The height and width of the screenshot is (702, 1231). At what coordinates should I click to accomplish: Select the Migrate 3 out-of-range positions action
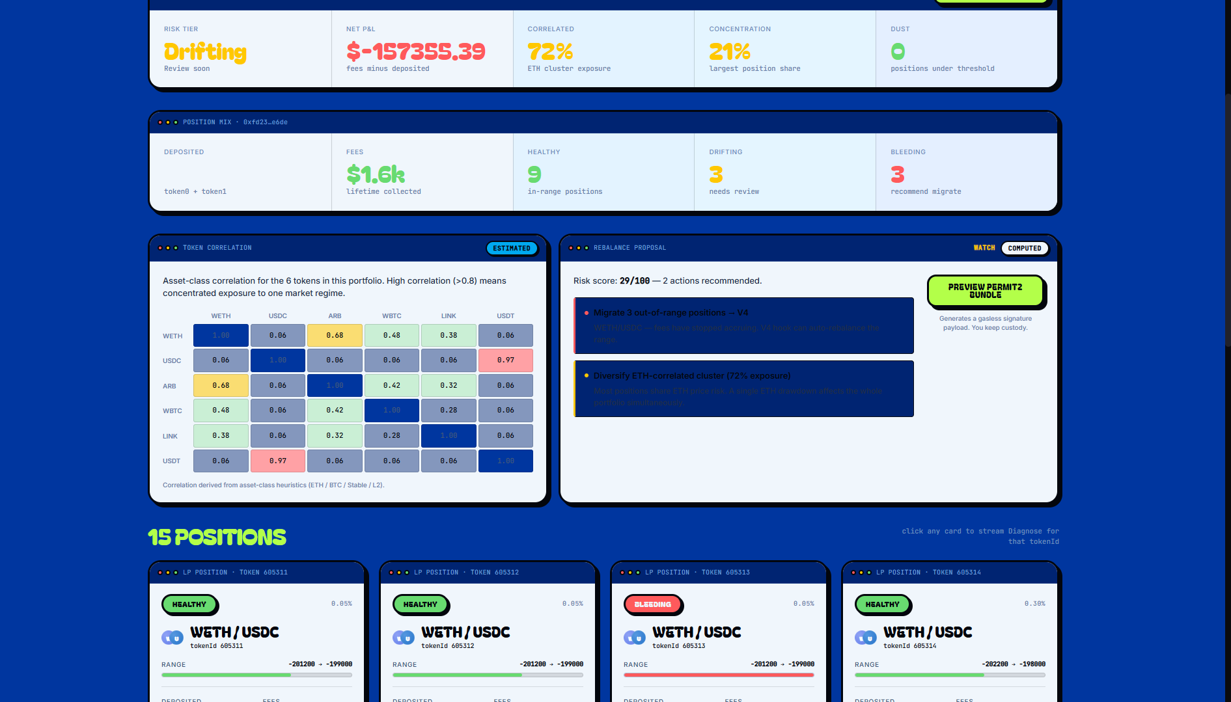744,325
